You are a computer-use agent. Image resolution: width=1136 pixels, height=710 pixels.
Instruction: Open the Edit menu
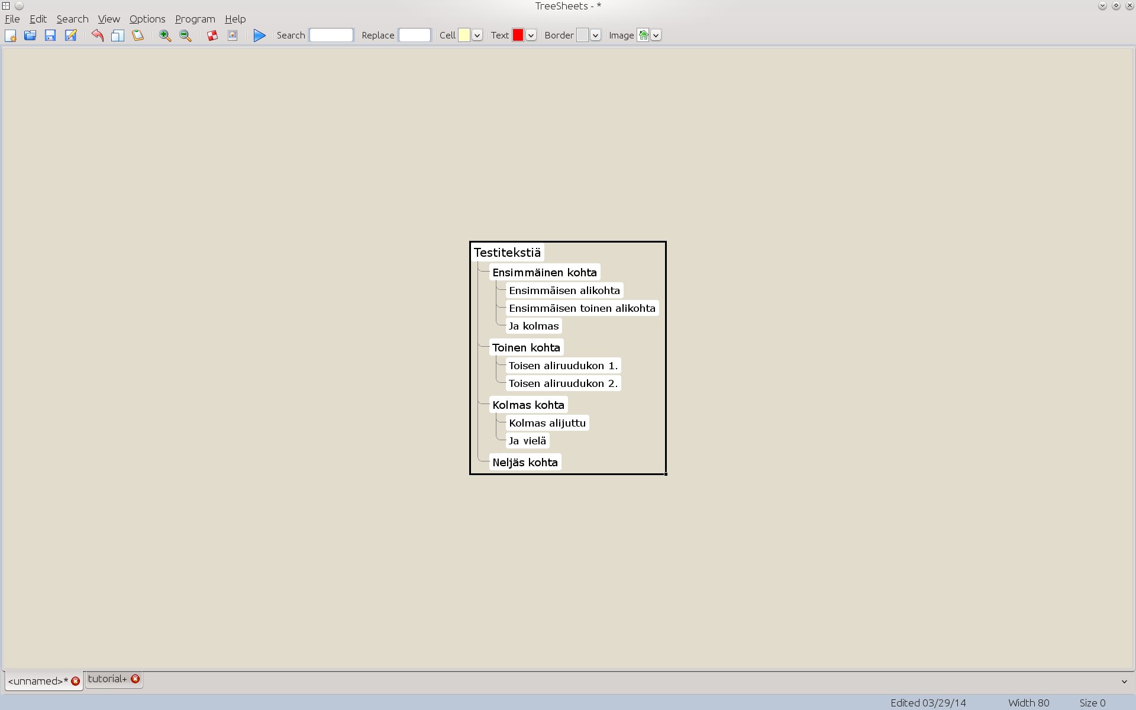point(38,19)
